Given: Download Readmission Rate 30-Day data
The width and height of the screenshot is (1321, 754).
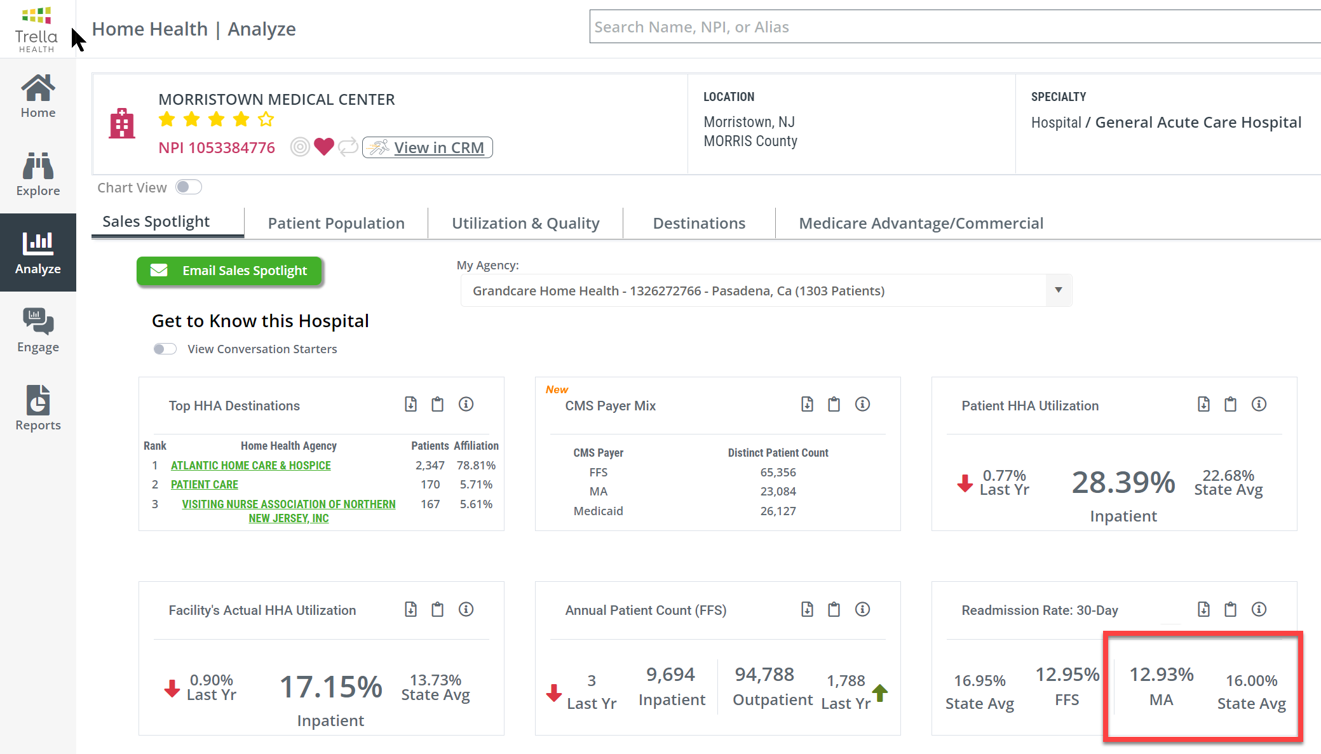Looking at the screenshot, I should pos(1204,610).
